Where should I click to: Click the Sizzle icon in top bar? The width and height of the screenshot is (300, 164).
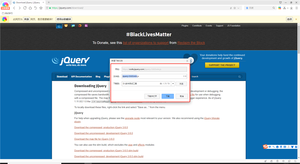point(80,26)
